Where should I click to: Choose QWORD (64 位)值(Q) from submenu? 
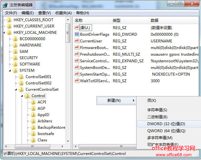coord(169,131)
